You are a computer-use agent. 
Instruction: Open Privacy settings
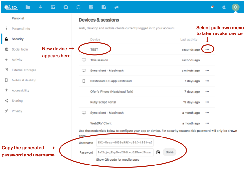[x=17, y=111]
